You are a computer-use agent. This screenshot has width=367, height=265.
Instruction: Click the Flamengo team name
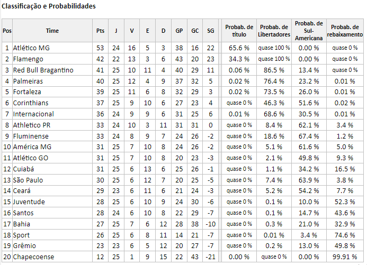click(x=28, y=59)
